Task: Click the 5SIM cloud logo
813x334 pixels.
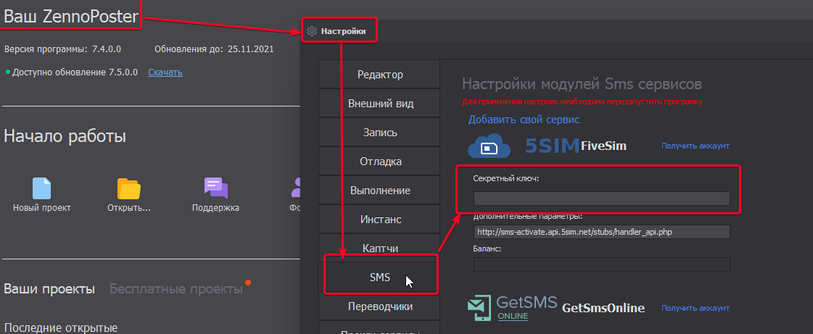Action: point(489,146)
